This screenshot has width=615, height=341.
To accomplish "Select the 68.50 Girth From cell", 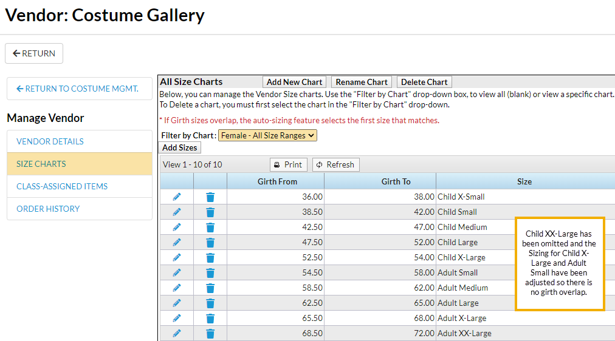I will [276, 333].
